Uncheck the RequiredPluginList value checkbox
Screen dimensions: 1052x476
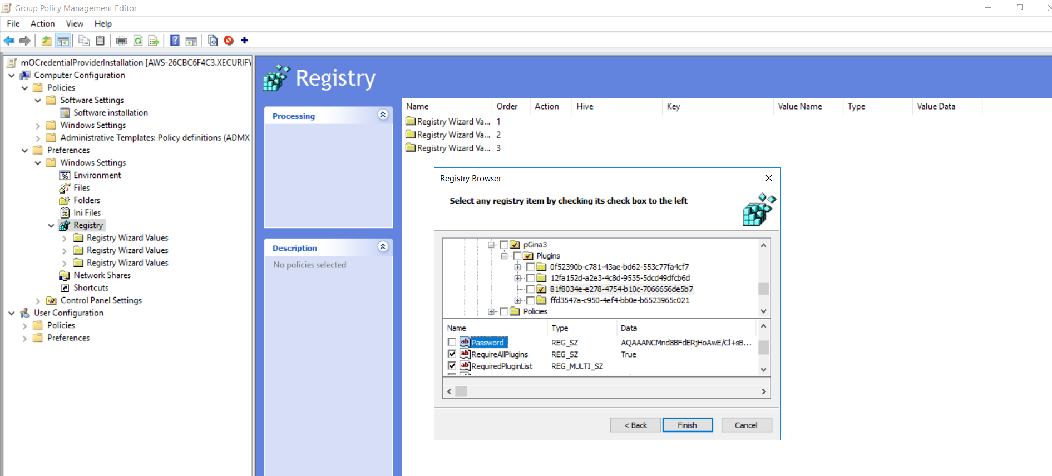(x=452, y=365)
